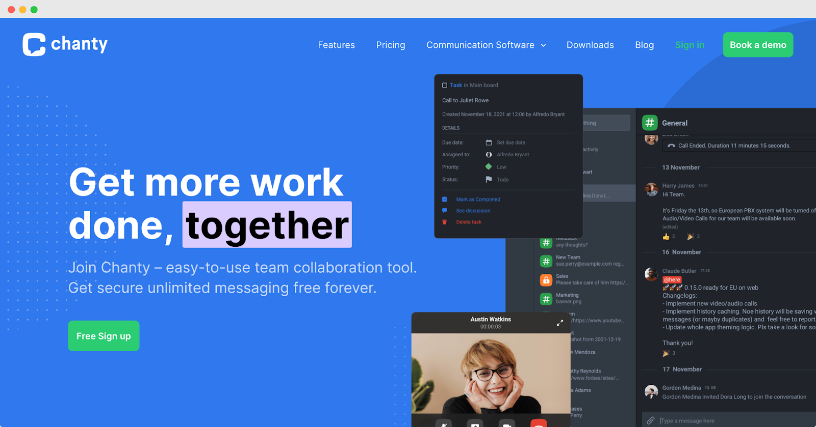
Task: Click the General channel title
Action: tap(675, 123)
